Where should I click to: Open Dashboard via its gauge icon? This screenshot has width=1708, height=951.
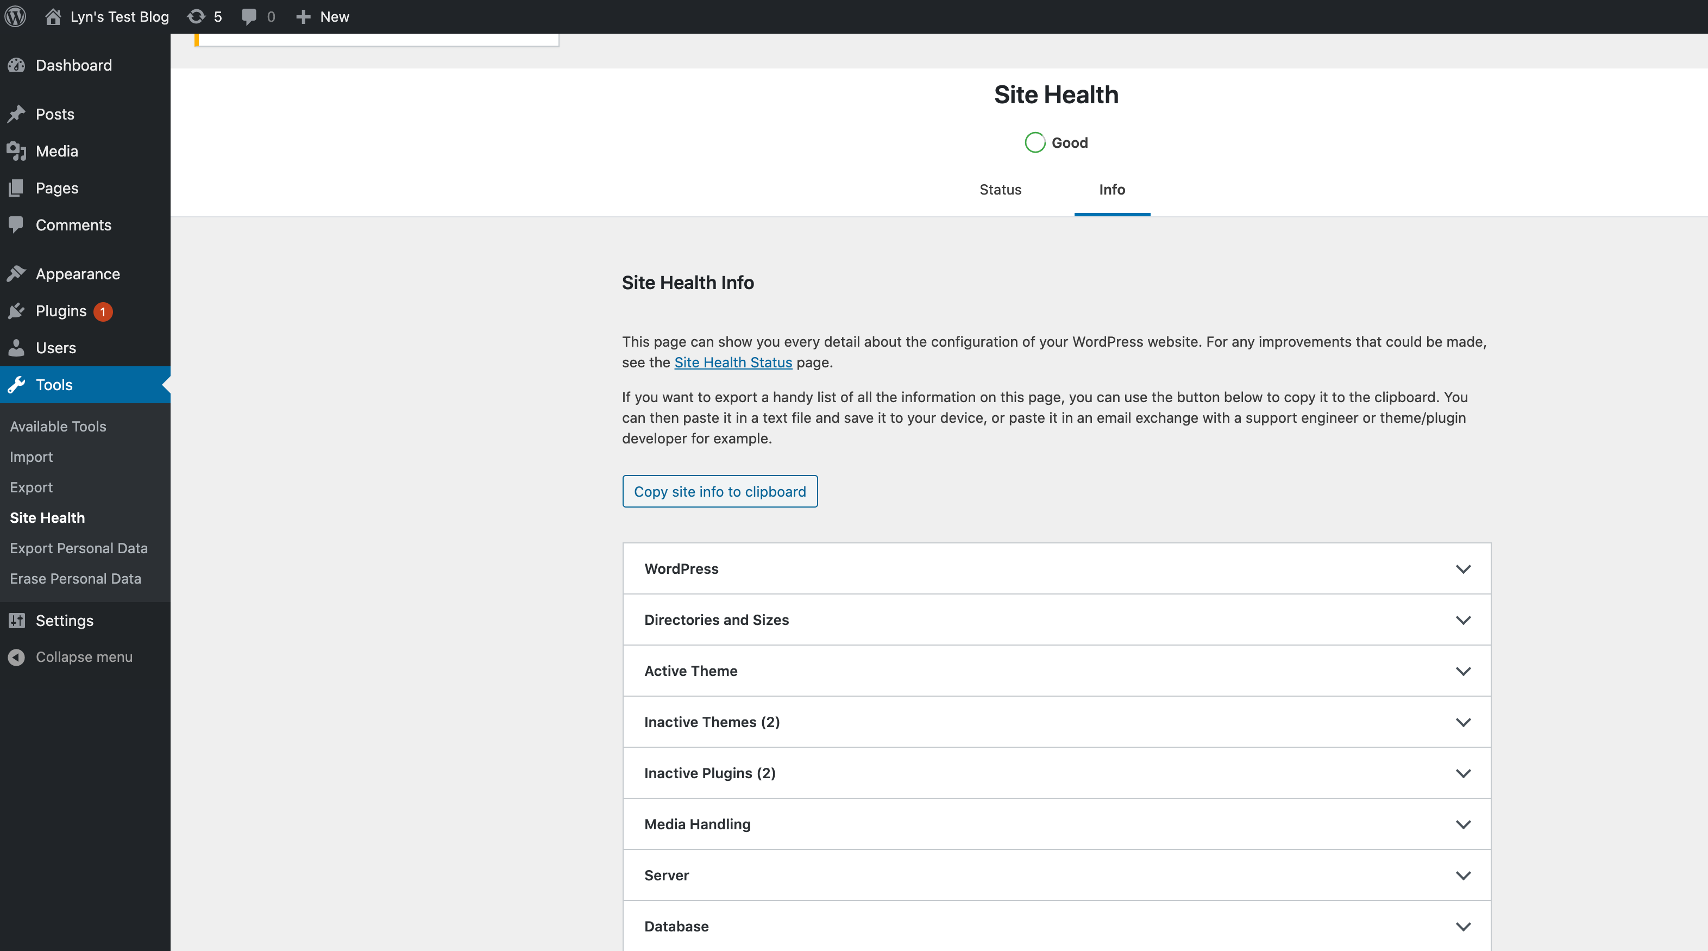[x=17, y=65]
